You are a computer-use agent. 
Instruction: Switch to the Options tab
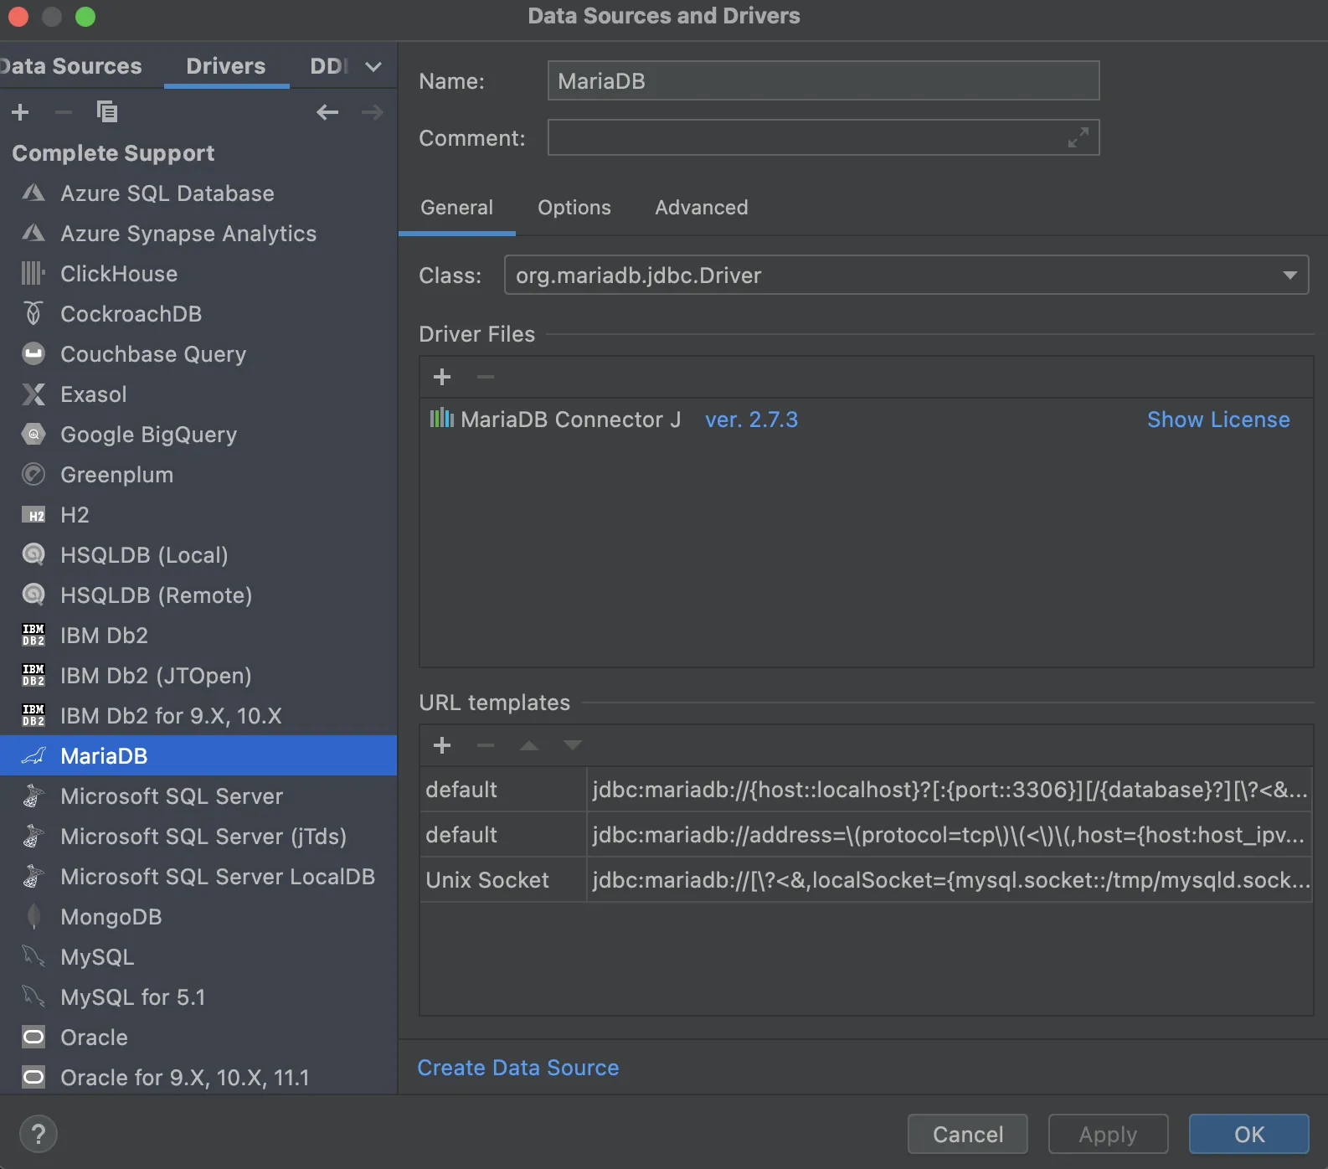click(574, 208)
